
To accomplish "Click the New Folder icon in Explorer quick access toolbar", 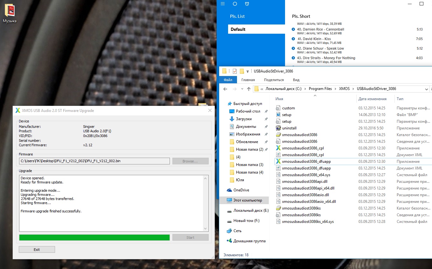I will [x=242, y=71].
